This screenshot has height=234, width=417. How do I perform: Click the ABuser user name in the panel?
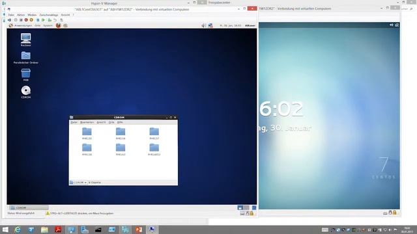click(x=250, y=25)
